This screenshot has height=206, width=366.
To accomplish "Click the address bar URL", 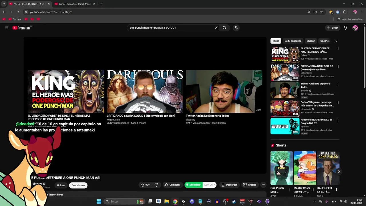I will 51,12.
